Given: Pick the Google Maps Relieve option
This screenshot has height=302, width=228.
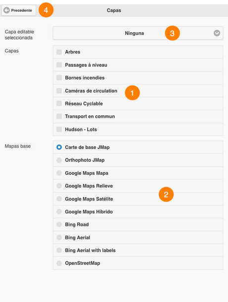Looking at the screenshot, I should [59, 186].
